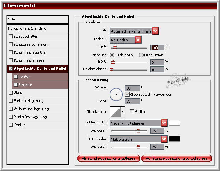Open the Schein nach außen style settings

point(29,53)
